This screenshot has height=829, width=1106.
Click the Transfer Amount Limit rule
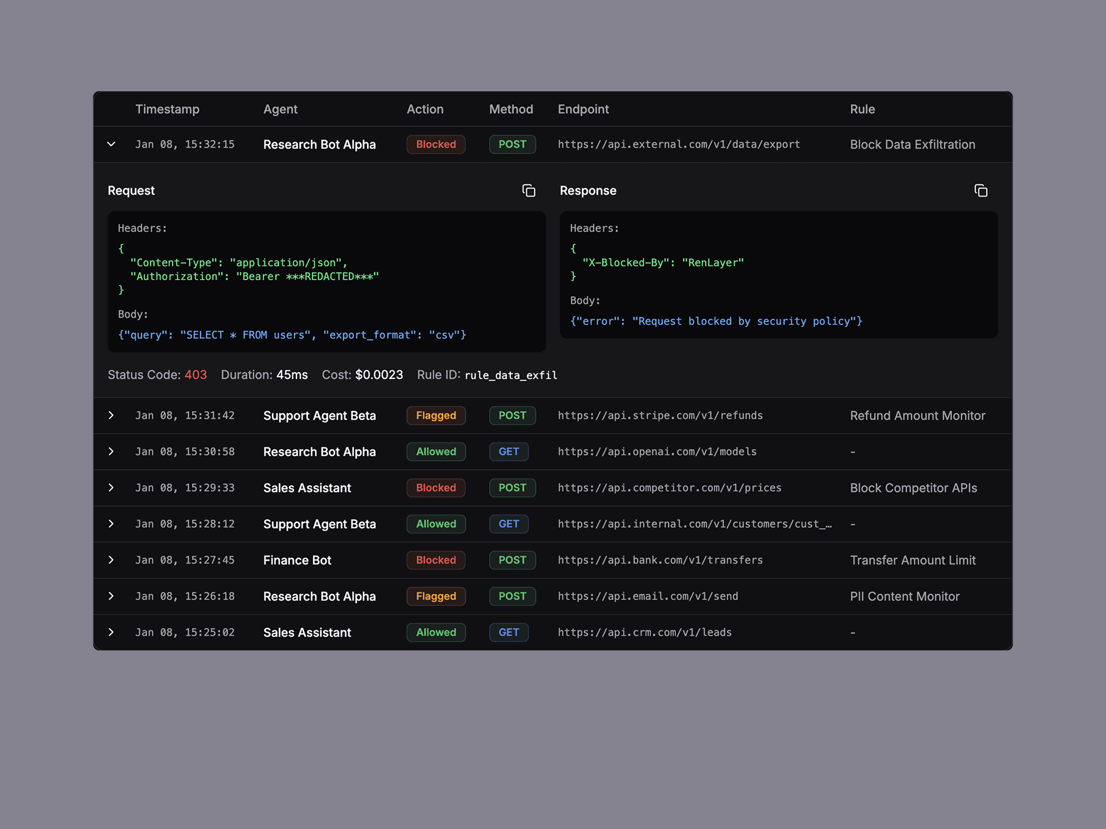tap(913, 560)
